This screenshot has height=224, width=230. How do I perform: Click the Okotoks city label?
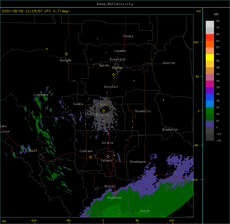point(110,186)
